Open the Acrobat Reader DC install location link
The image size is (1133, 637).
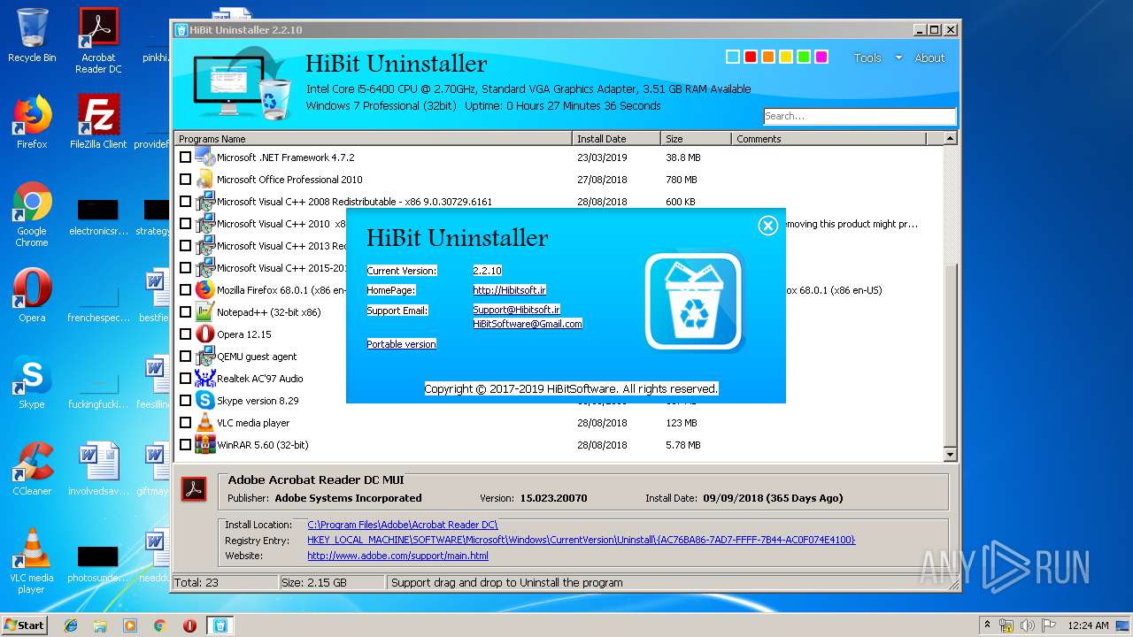pos(403,525)
